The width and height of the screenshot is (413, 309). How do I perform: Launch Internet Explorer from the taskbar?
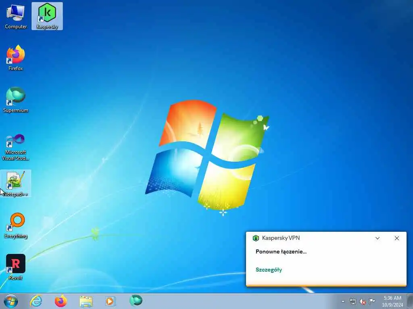tap(36, 301)
